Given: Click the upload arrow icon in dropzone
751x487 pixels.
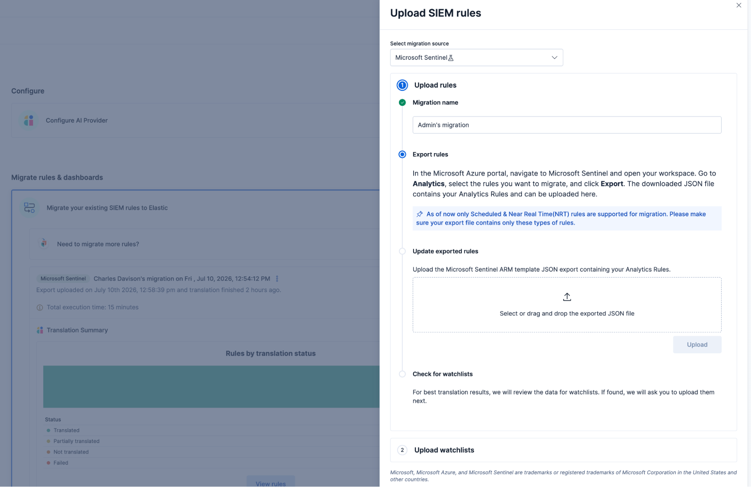Looking at the screenshot, I should click(x=567, y=297).
